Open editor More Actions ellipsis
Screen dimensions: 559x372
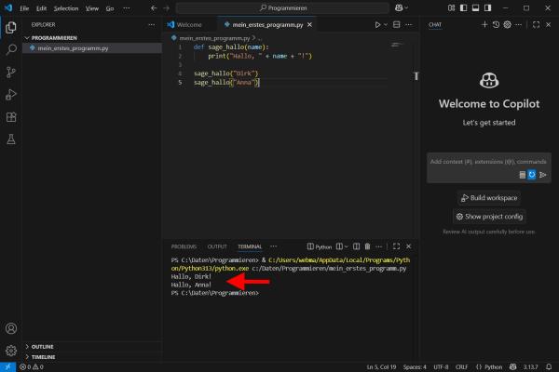coord(409,24)
